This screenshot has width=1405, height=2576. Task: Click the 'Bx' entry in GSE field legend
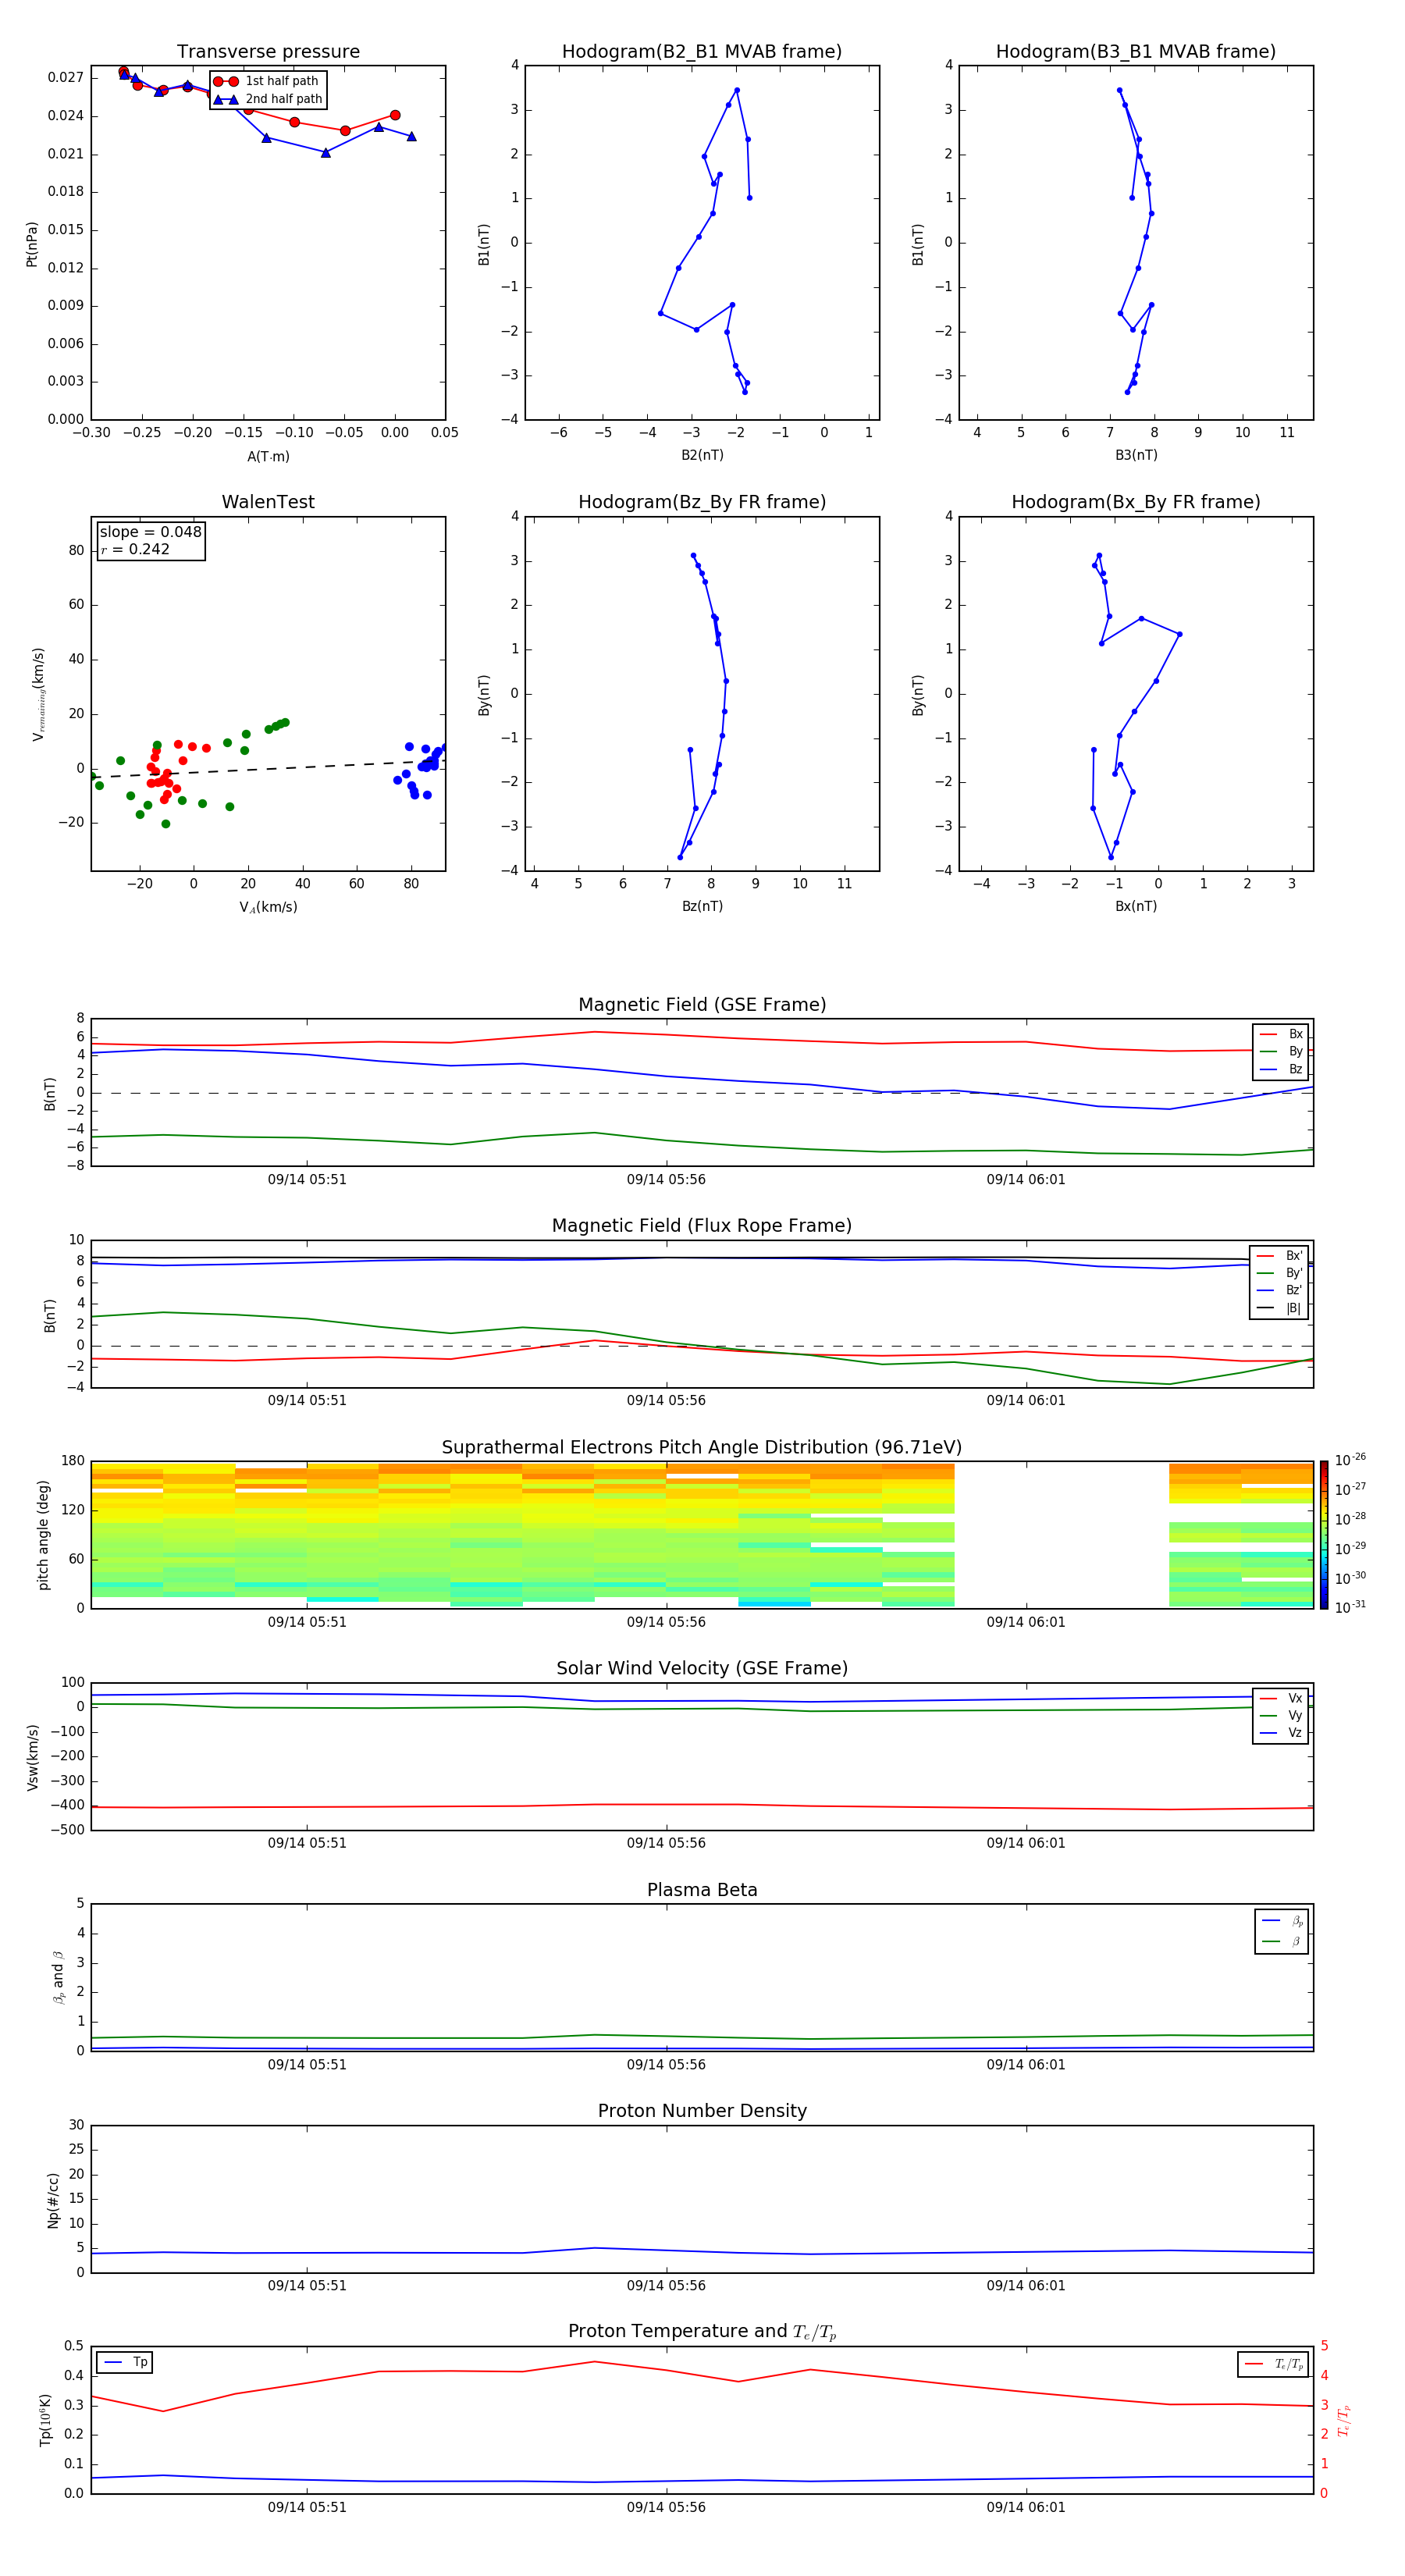[1281, 1034]
